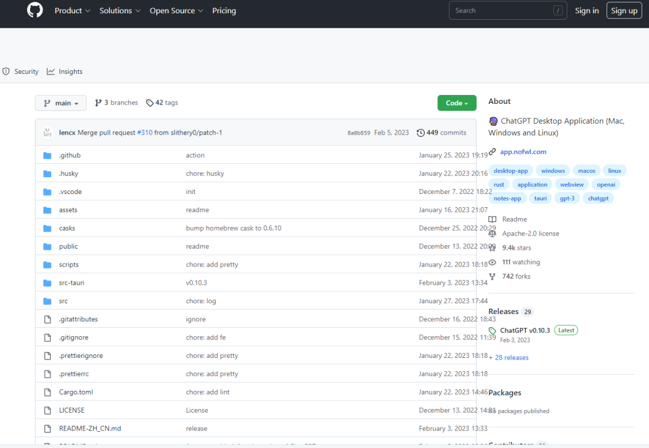Switch to the Insights tab
The width and height of the screenshot is (649, 448).
(x=64, y=71)
